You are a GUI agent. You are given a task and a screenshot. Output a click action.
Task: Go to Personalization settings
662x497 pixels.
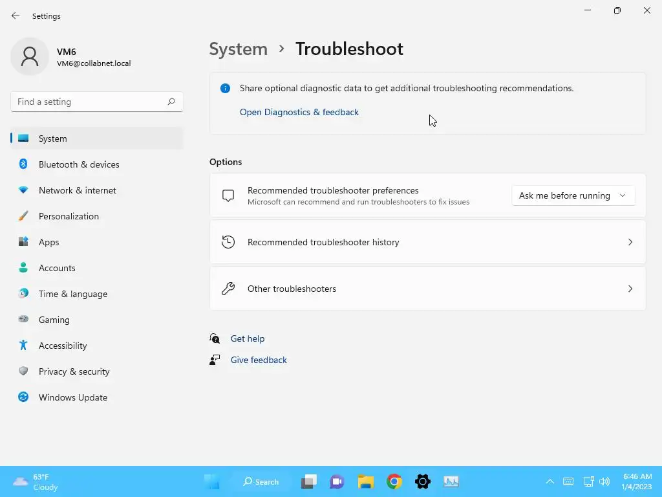coord(97,216)
